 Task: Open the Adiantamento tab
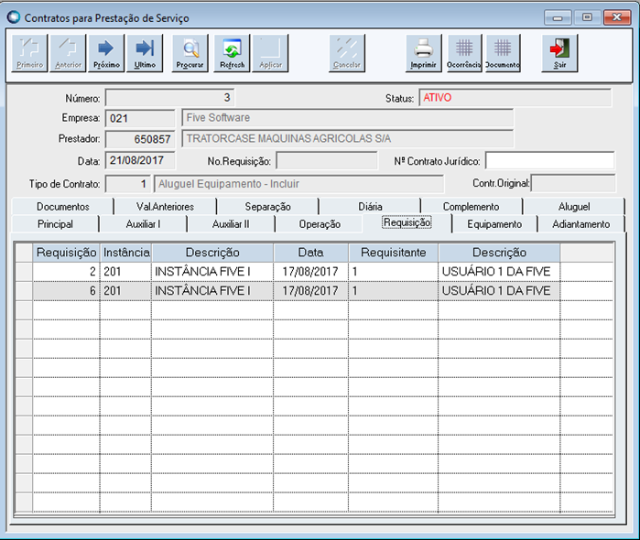[580, 224]
